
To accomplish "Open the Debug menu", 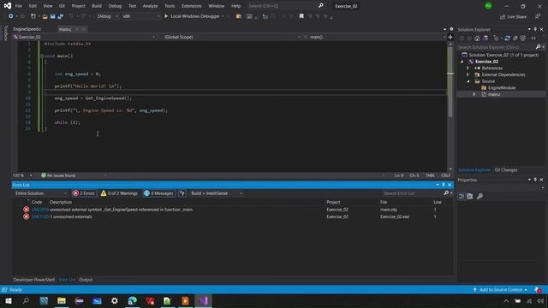I will coord(115,6).
